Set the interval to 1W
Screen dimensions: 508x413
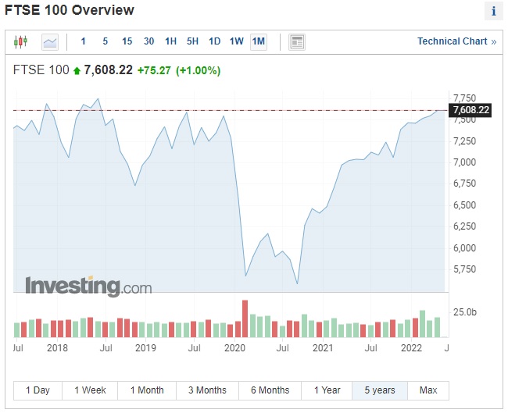(x=237, y=41)
